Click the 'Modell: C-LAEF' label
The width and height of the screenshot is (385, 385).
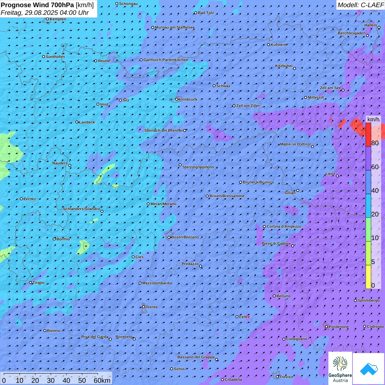click(361, 5)
